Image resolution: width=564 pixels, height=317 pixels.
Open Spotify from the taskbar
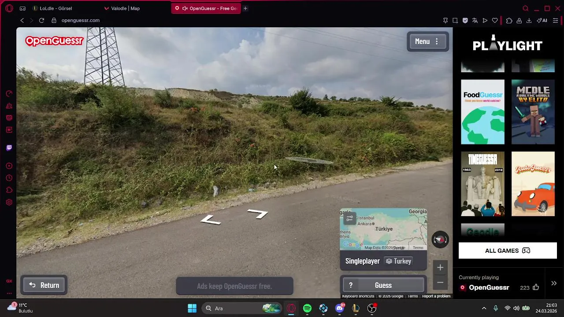307,308
